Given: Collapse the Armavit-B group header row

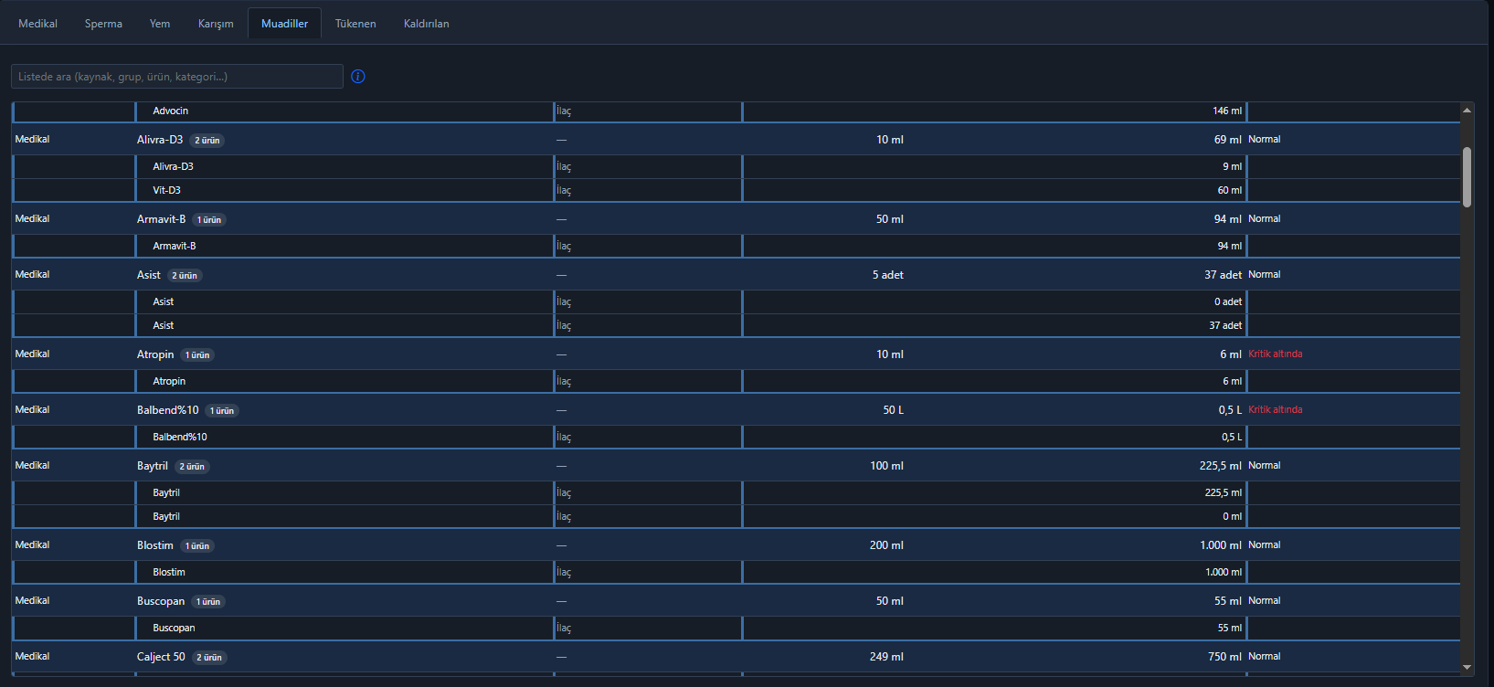Looking at the screenshot, I should pos(736,219).
